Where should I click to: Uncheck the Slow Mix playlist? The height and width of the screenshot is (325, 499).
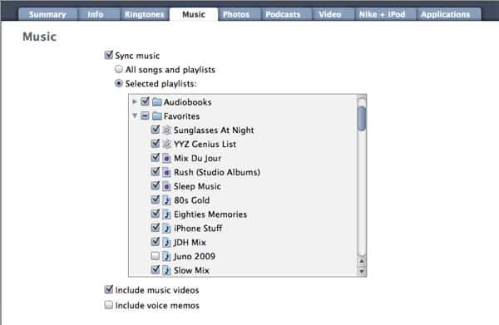click(156, 269)
